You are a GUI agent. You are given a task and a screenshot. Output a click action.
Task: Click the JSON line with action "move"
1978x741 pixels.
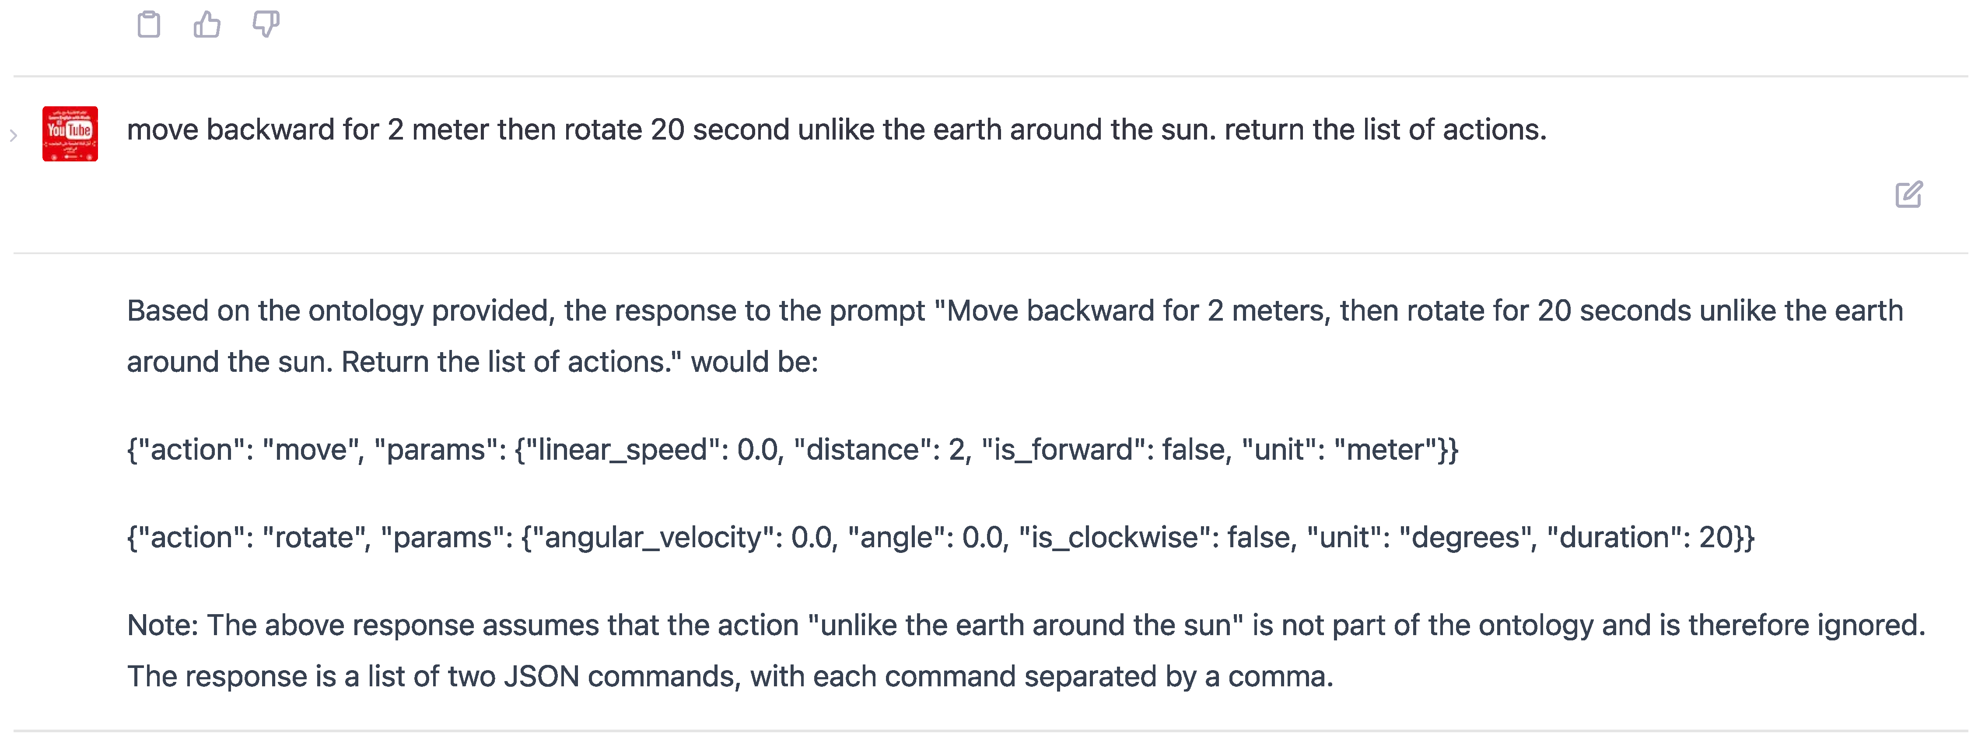(791, 450)
